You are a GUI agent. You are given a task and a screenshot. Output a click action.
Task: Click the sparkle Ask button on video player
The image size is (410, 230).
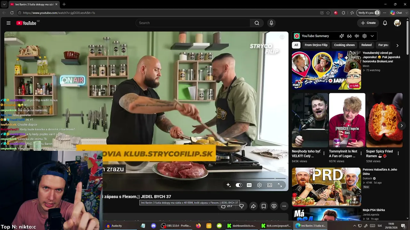[x=228, y=185]
